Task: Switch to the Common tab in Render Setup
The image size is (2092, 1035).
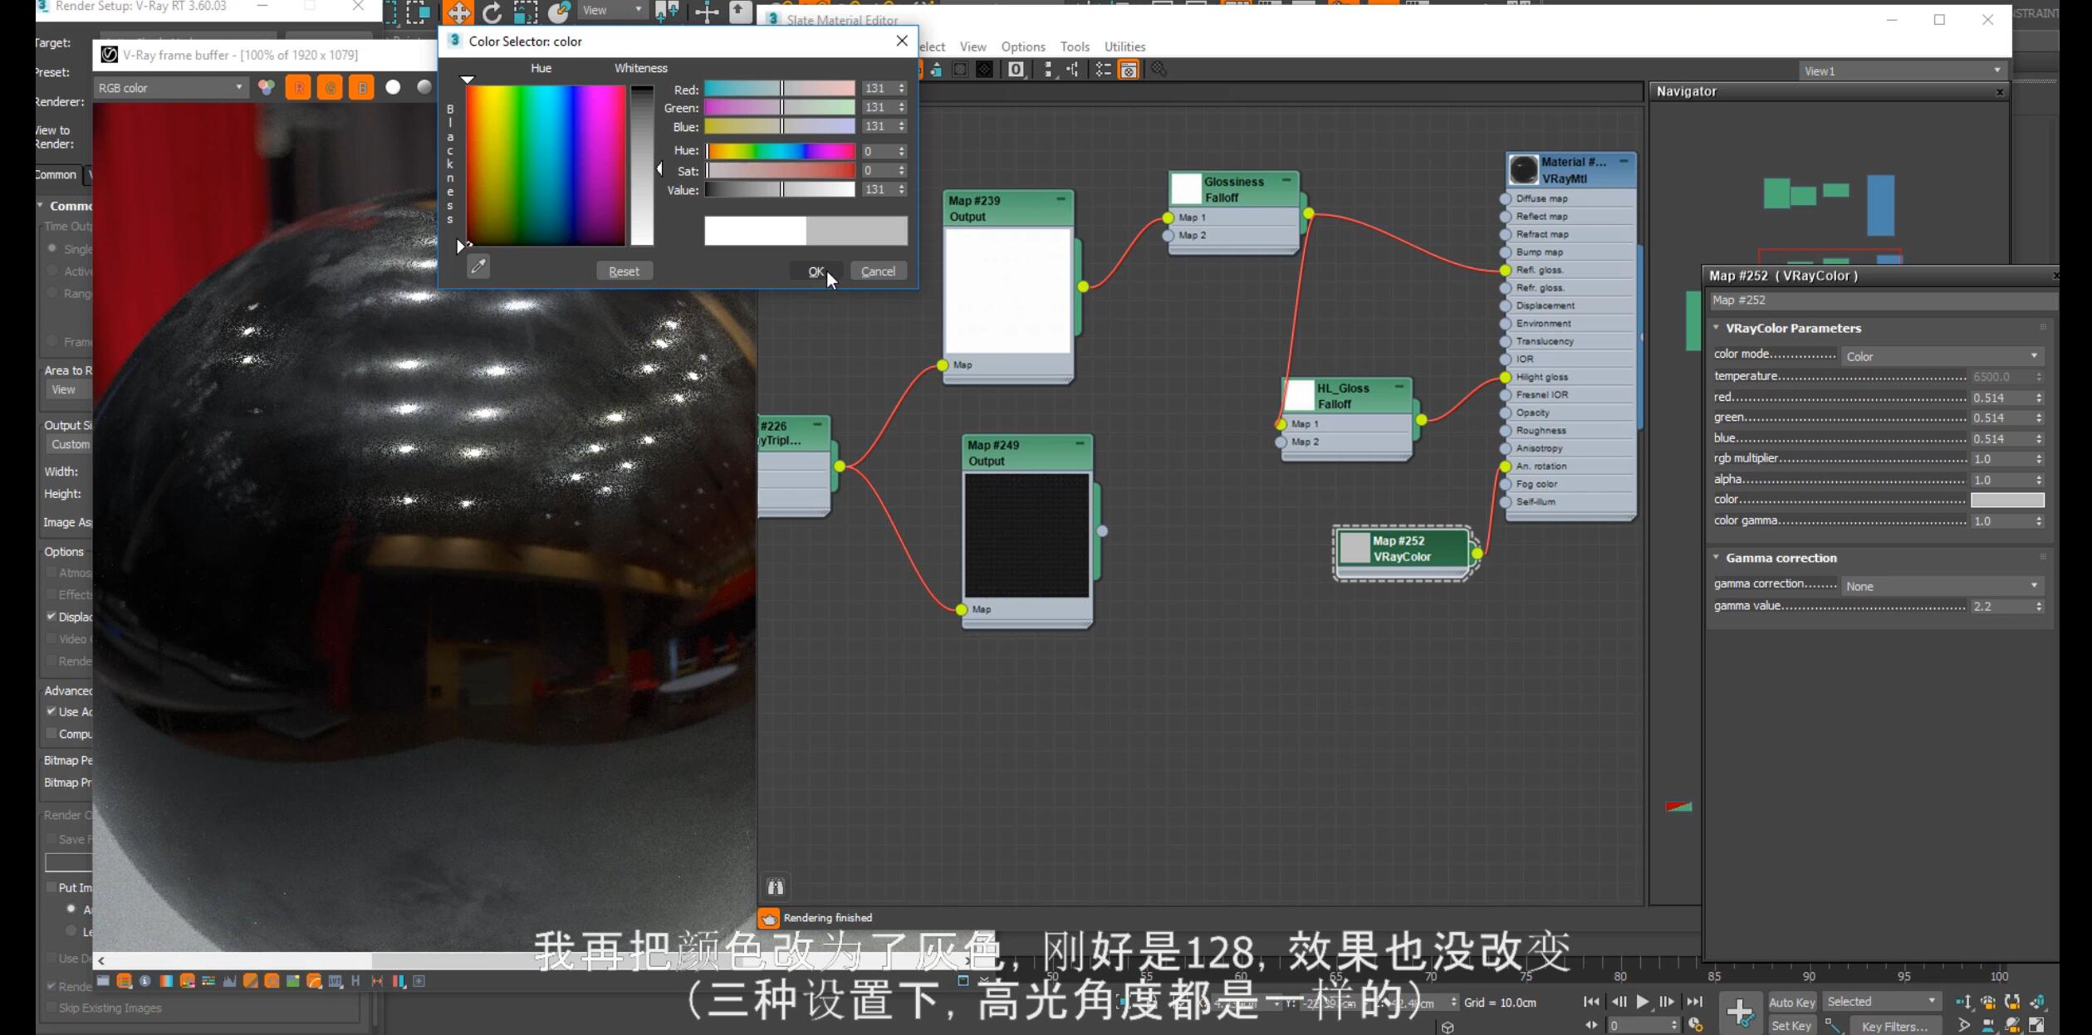Action: pyautogui.click(x=57, y=174)
